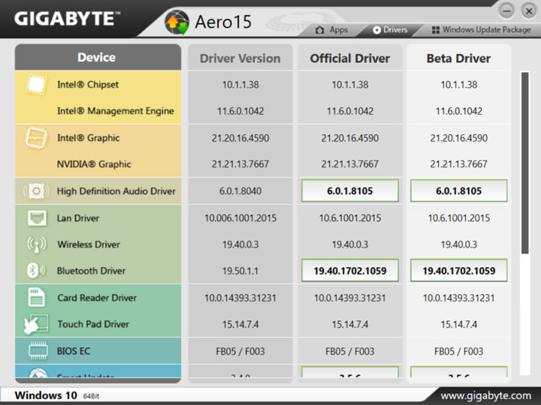Click the Bluetooth Driver icon
The image size is (541, 405).
(37, 271)
